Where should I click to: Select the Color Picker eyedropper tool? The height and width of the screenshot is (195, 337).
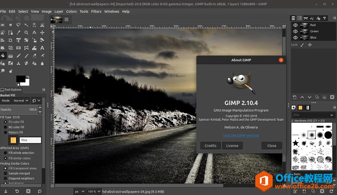[x=19, y=33]
